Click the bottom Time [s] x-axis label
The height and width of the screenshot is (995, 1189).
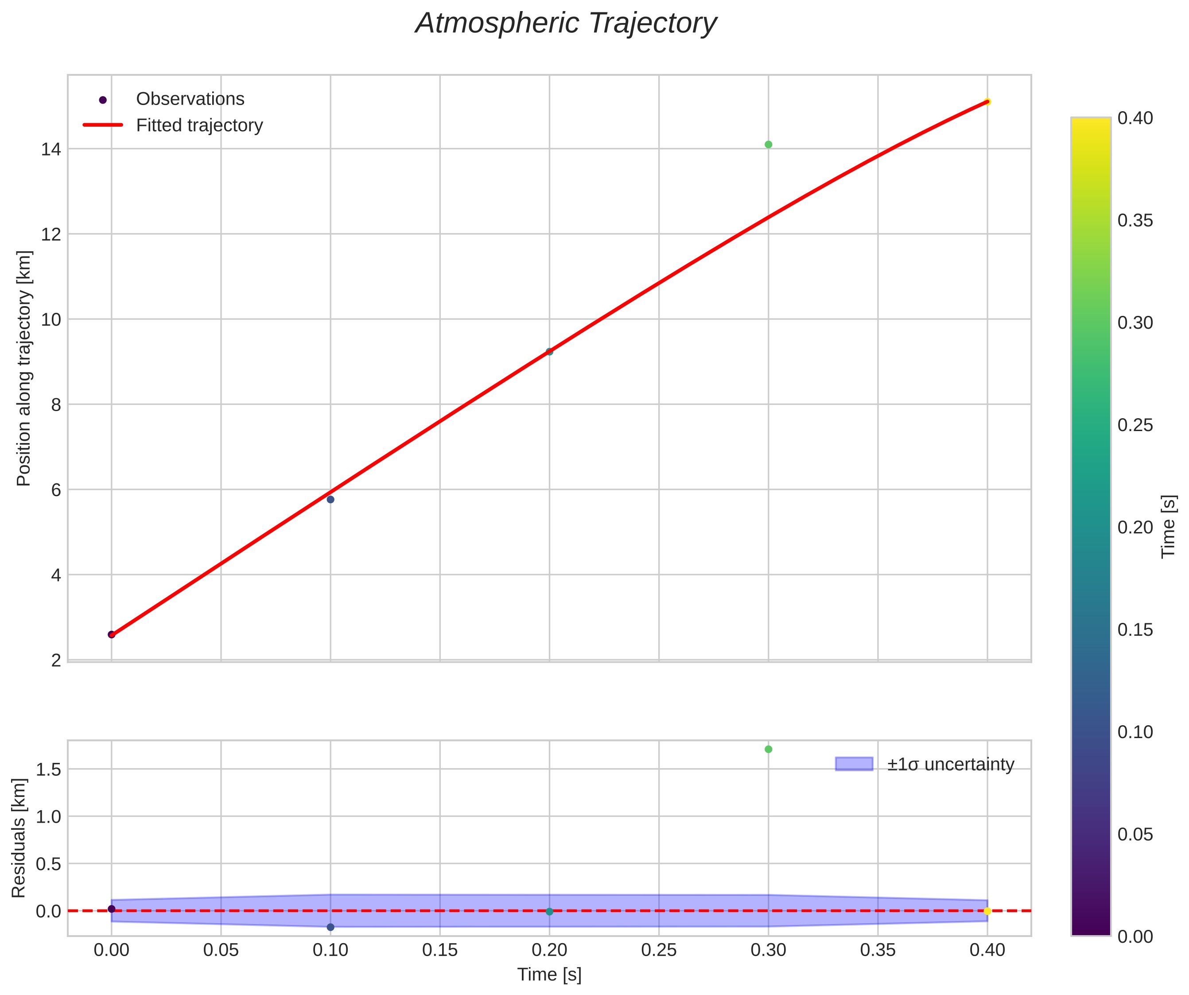[549, 974]
